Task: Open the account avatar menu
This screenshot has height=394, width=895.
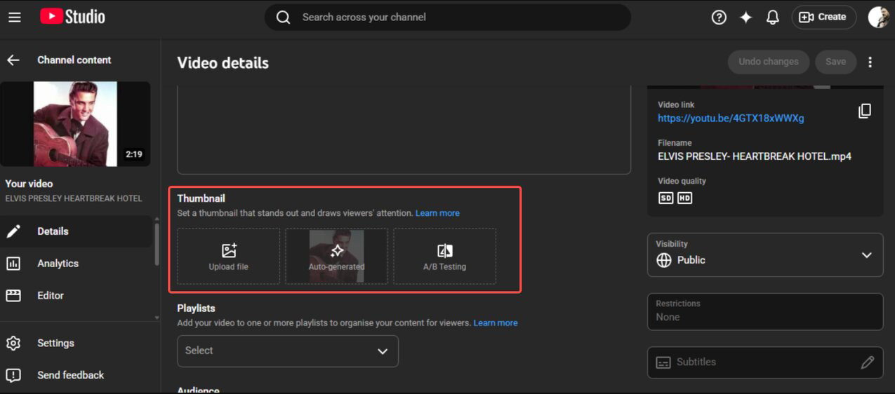Action: click(x=878, y=17)
